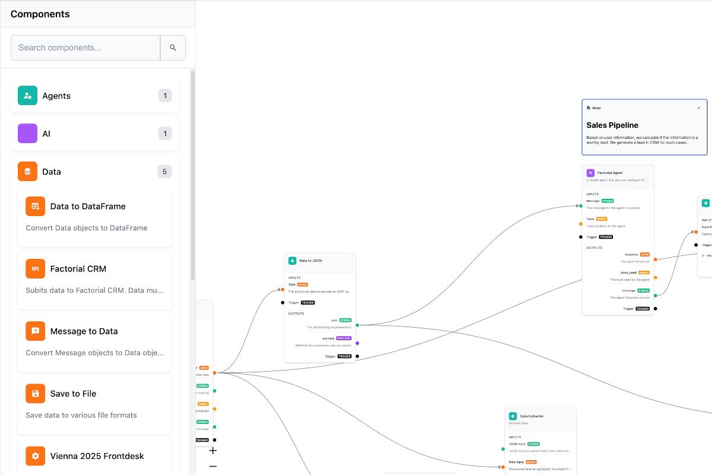Zoom in with the plus button
The width and height of the screenshot is (712, 475).
[212, 451]
